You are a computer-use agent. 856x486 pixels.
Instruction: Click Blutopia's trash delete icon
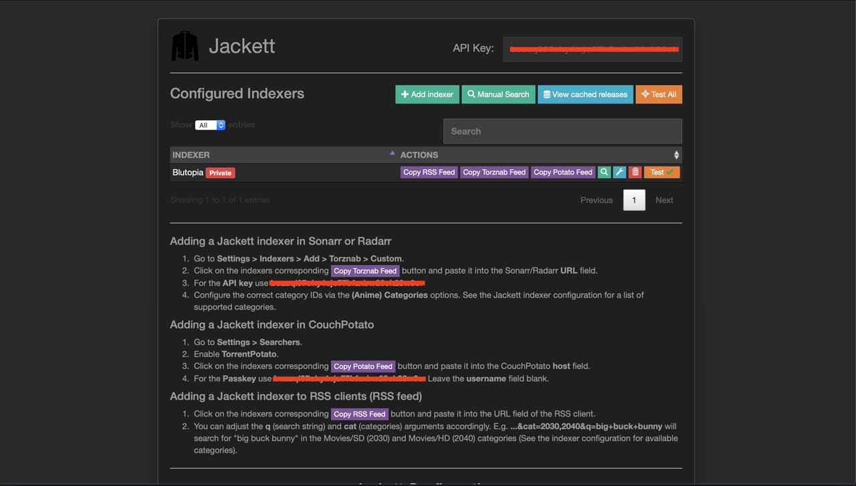(x=635, y=172)
